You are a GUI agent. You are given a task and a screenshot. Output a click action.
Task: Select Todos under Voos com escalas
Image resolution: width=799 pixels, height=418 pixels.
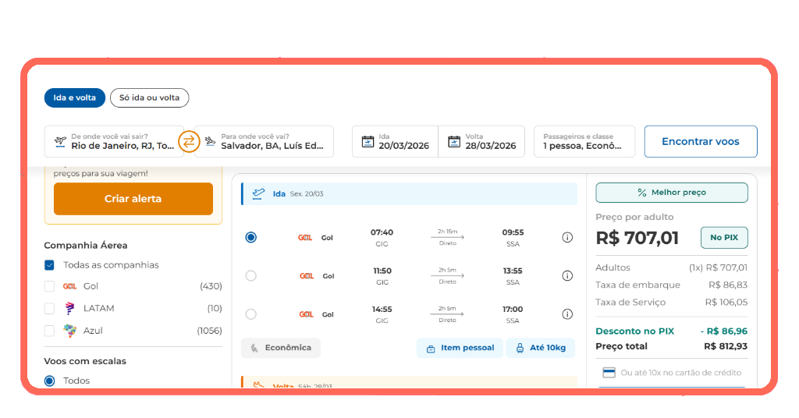point(49,381)
